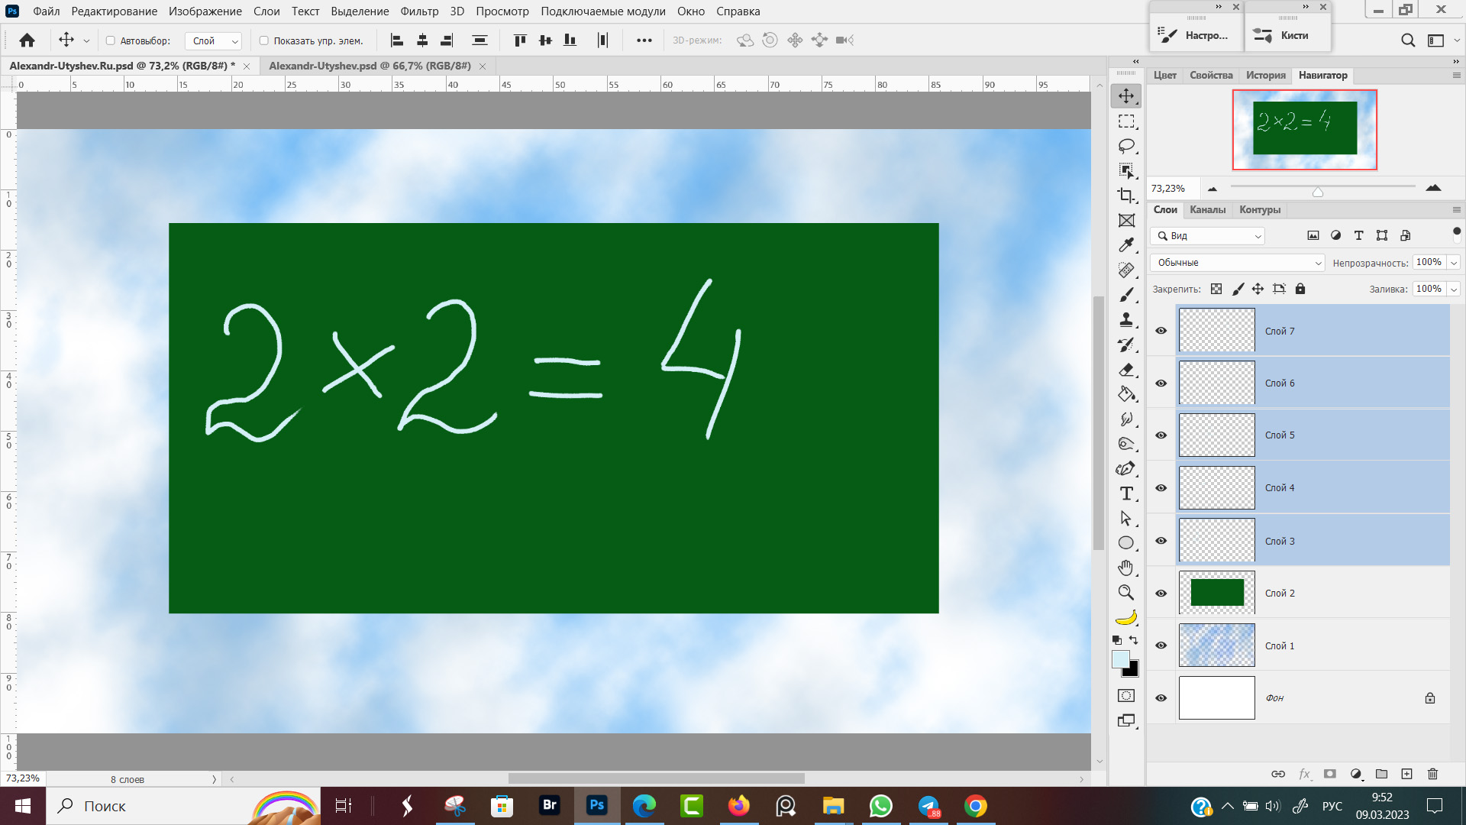Open the Изображение menu
The width and height of the screenshot is (1466, 825).
[x=205, y=11]
